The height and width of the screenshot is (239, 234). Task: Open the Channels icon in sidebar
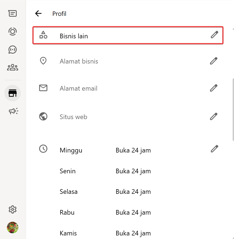click(13, 50)
